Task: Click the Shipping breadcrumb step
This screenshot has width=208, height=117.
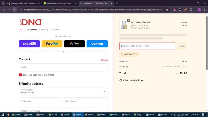Action: click(x=45, y=30)
